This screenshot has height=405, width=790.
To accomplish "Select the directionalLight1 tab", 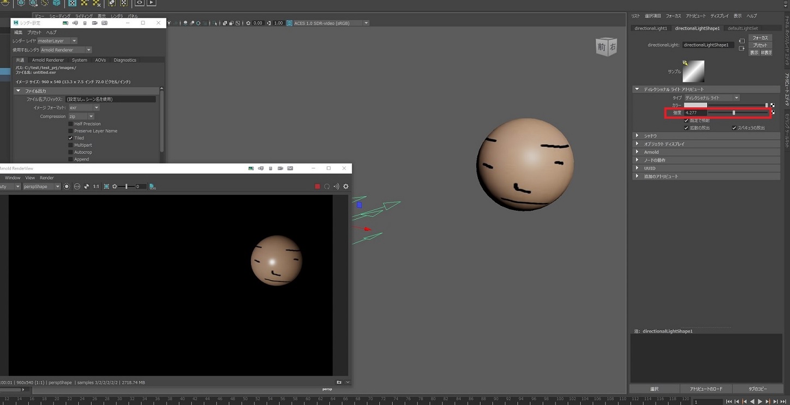I will pyautogui.click(x=650, y=28).
